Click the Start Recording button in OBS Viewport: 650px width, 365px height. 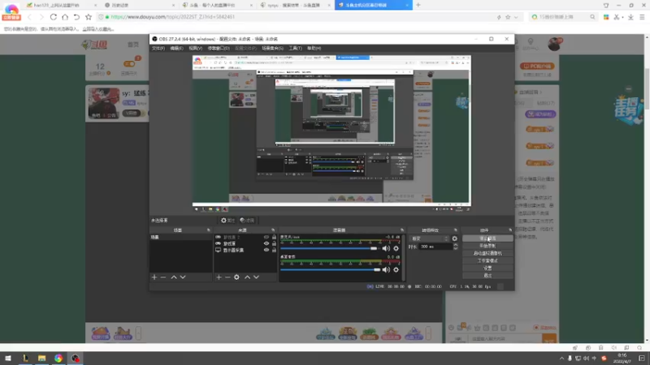click(x=487, y=246)
